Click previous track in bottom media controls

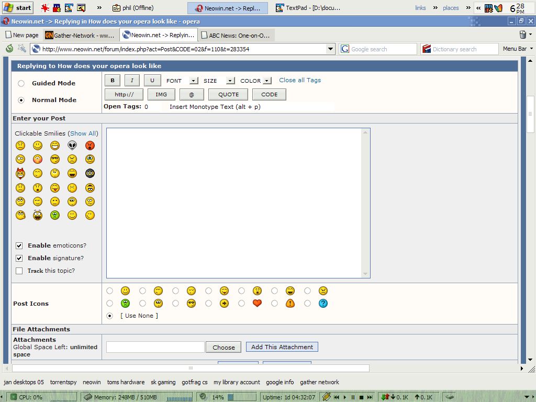337,397
